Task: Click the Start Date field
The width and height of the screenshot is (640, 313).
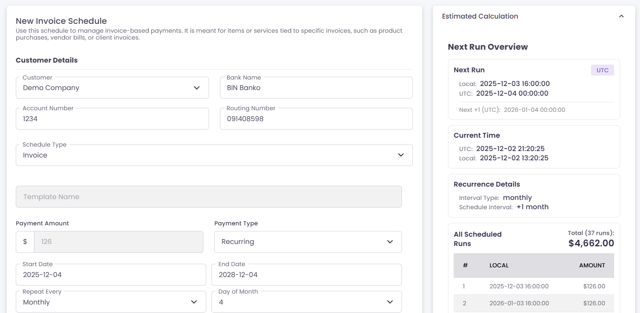Action: 111,275
